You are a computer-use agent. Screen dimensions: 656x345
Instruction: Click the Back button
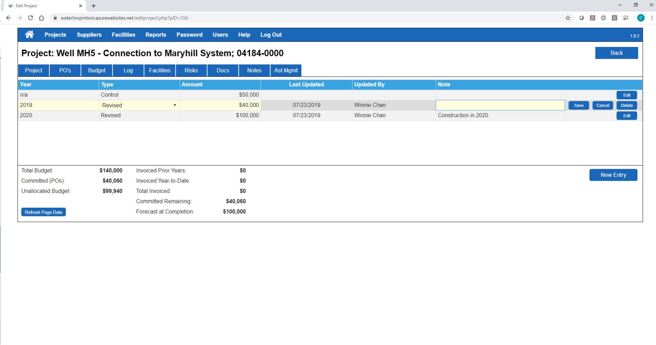click(x=616, y=53)
